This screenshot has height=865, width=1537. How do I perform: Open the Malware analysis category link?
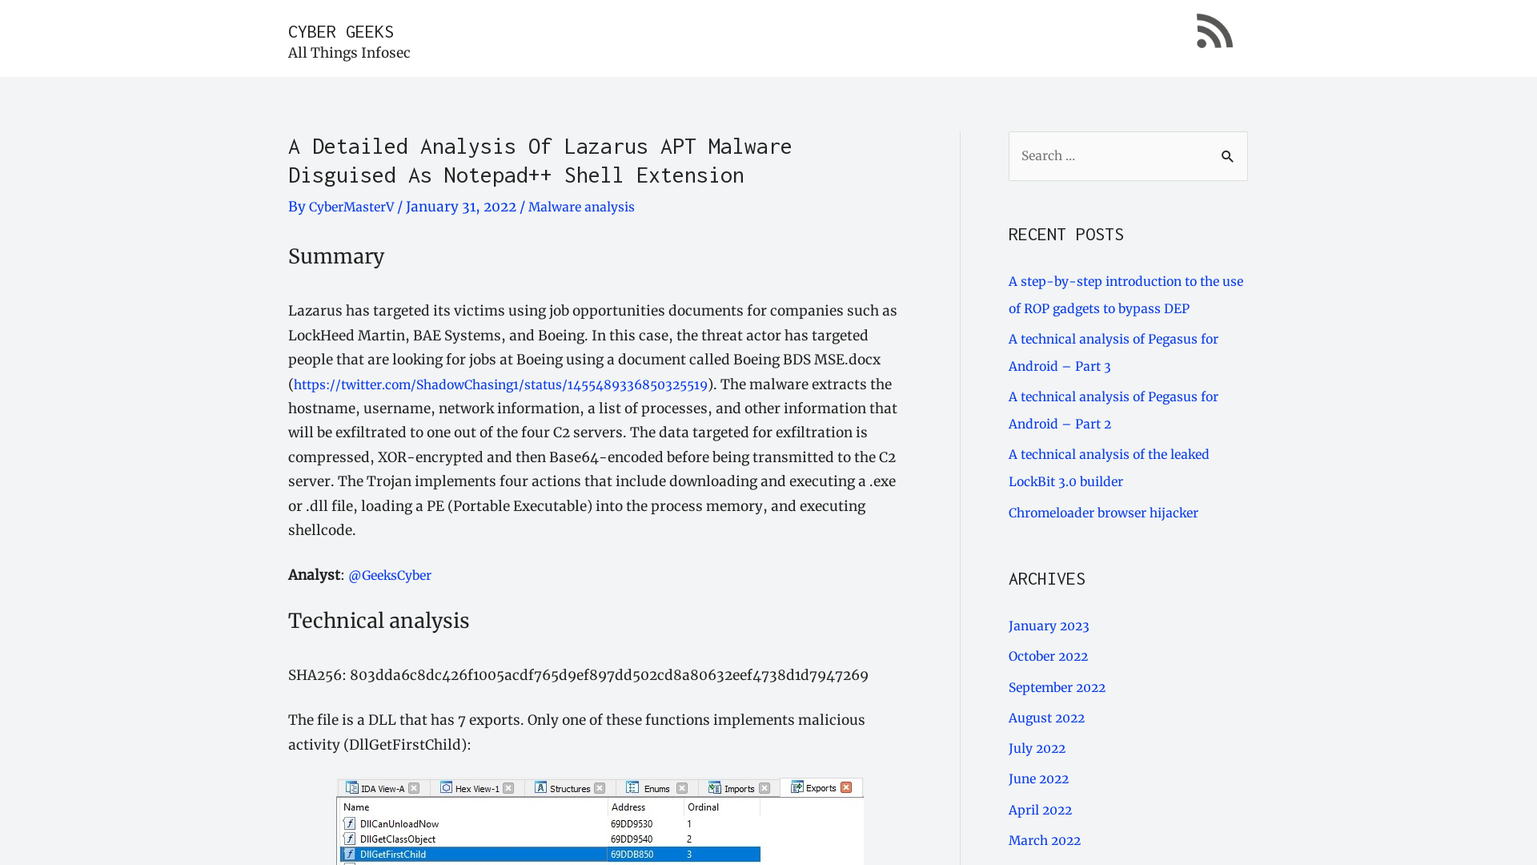[x=581, y=207]
